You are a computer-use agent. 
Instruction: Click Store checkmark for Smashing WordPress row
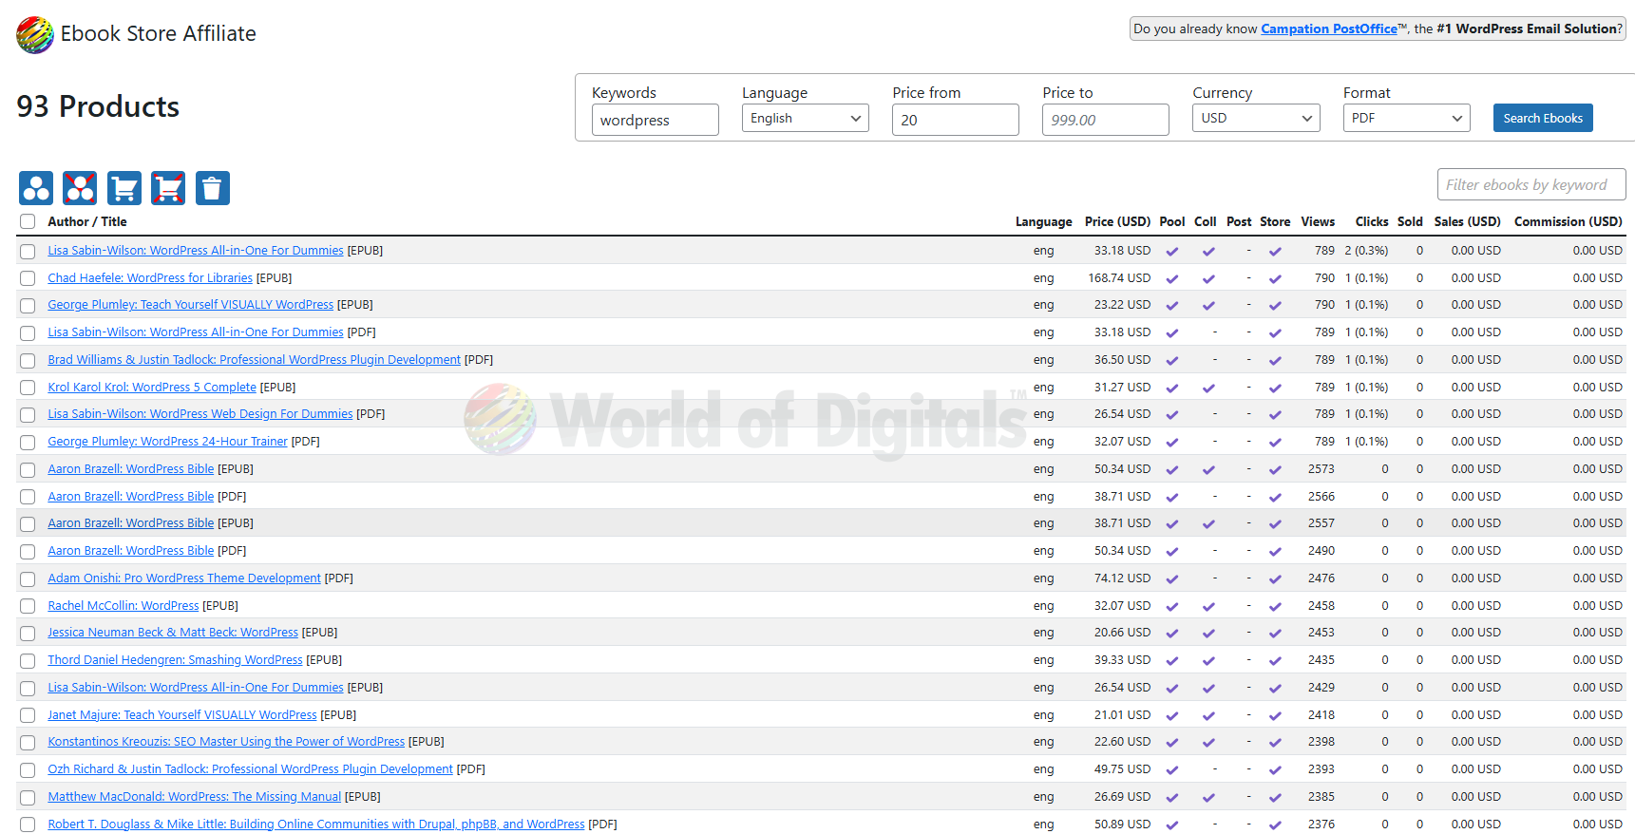(x=1275, y=661)
